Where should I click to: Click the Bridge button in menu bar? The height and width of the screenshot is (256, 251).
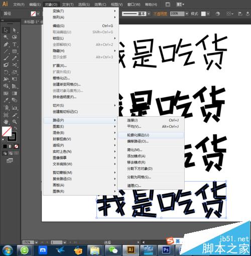click(168, 5)
